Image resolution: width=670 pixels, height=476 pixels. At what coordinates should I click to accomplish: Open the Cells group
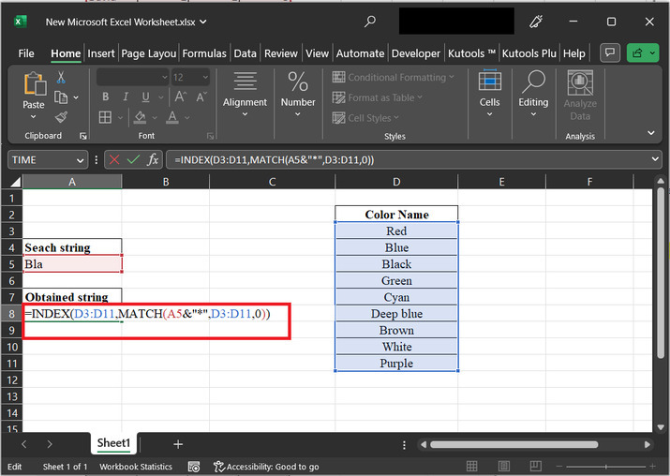point(490,94)
